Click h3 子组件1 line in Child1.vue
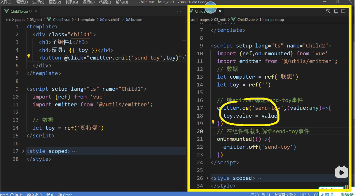The height and width of the screenshot is (196, 356). [x=64, y=42]
